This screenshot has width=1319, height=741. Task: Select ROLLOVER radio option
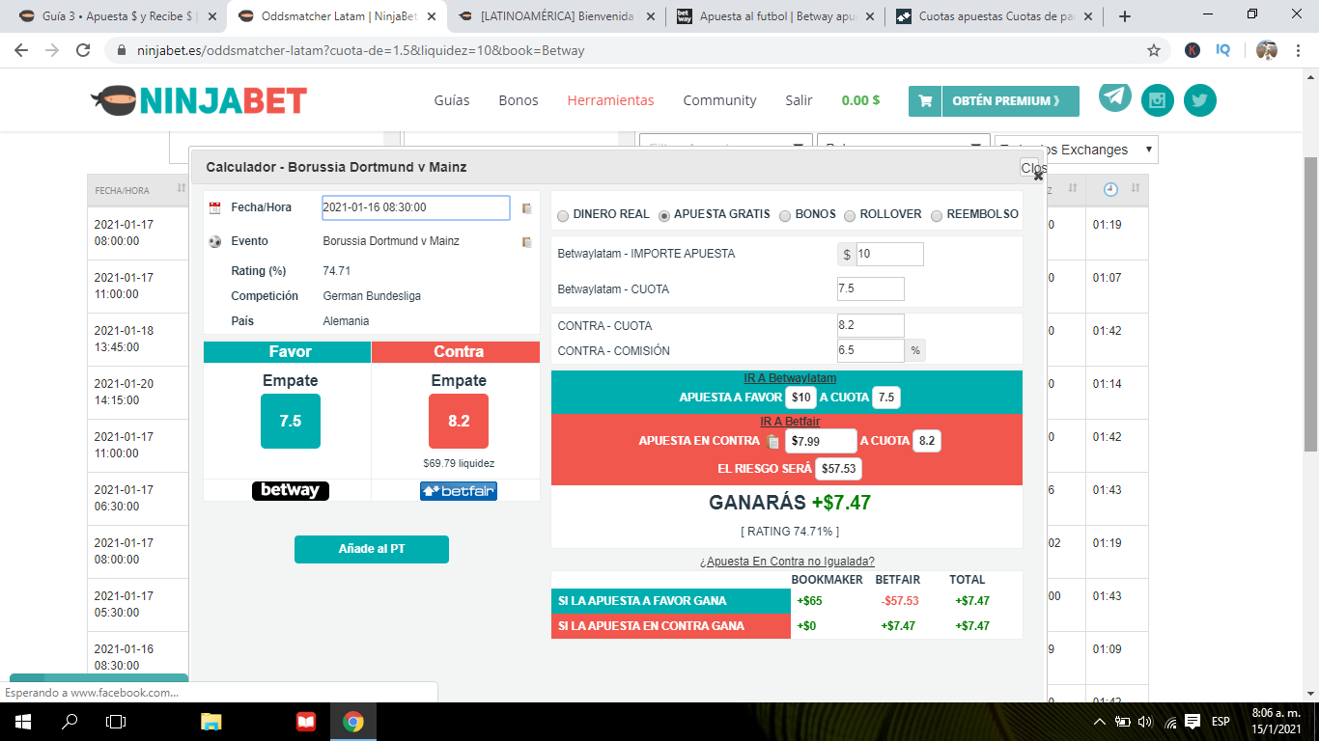(850, 215)
